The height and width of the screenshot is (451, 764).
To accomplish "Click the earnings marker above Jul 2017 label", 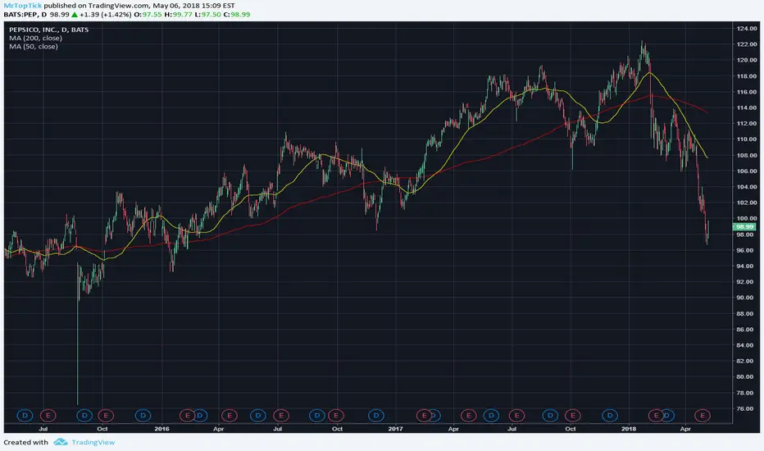I will 516,416.
